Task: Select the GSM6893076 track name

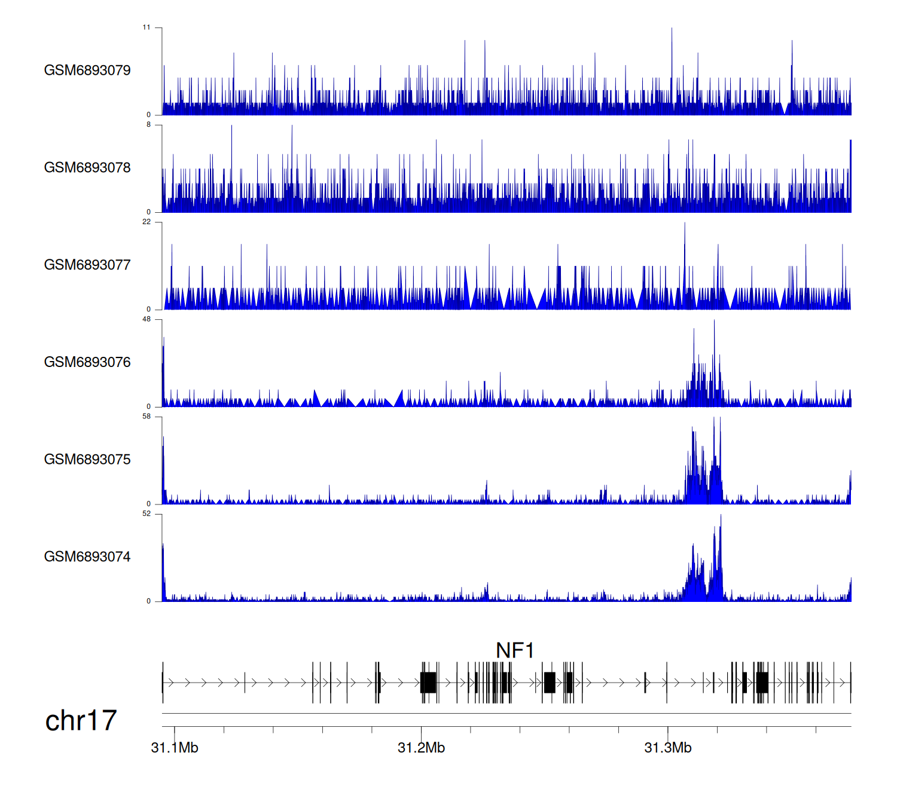Action: click(x=87, y=363)
